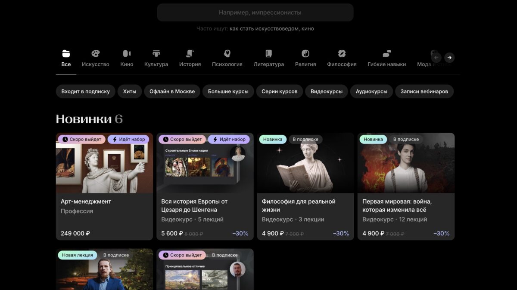Screen dimensions: 517x290
Task: Click 'Видеокурс • 12 лекций' text
Action: pyautogui.click(x=395, y=220)
